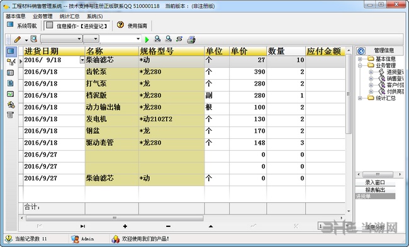Click the up-triangle edit record button

click(x=211, y=226)
